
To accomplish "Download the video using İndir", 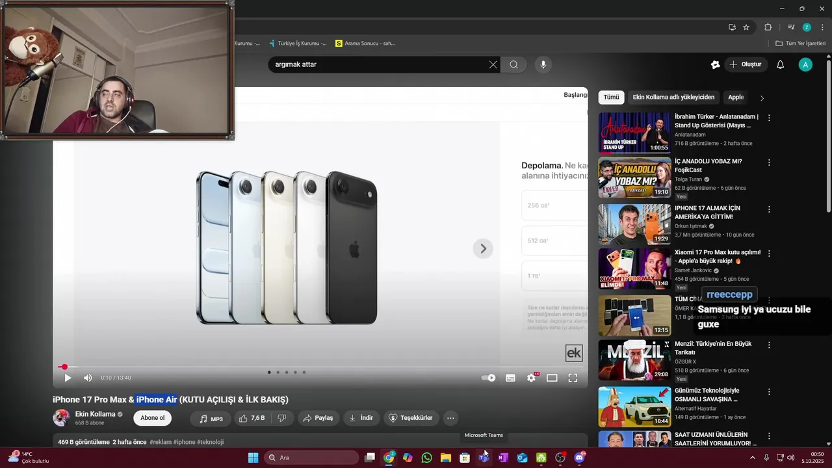I will point(361,418).
